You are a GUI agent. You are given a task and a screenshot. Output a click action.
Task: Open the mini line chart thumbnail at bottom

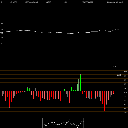pos(63,123)
